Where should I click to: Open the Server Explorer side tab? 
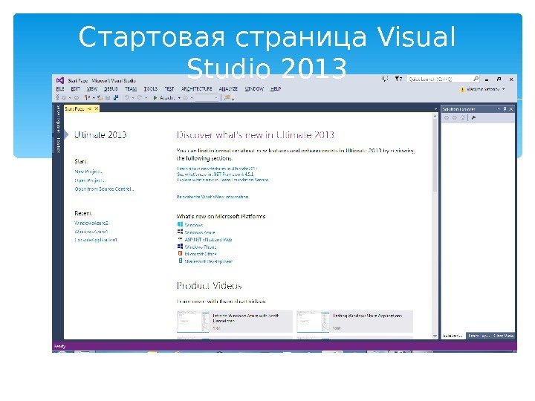click(59, 119)
